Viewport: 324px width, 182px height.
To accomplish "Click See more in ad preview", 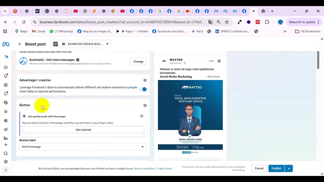I will coord(213,77).
